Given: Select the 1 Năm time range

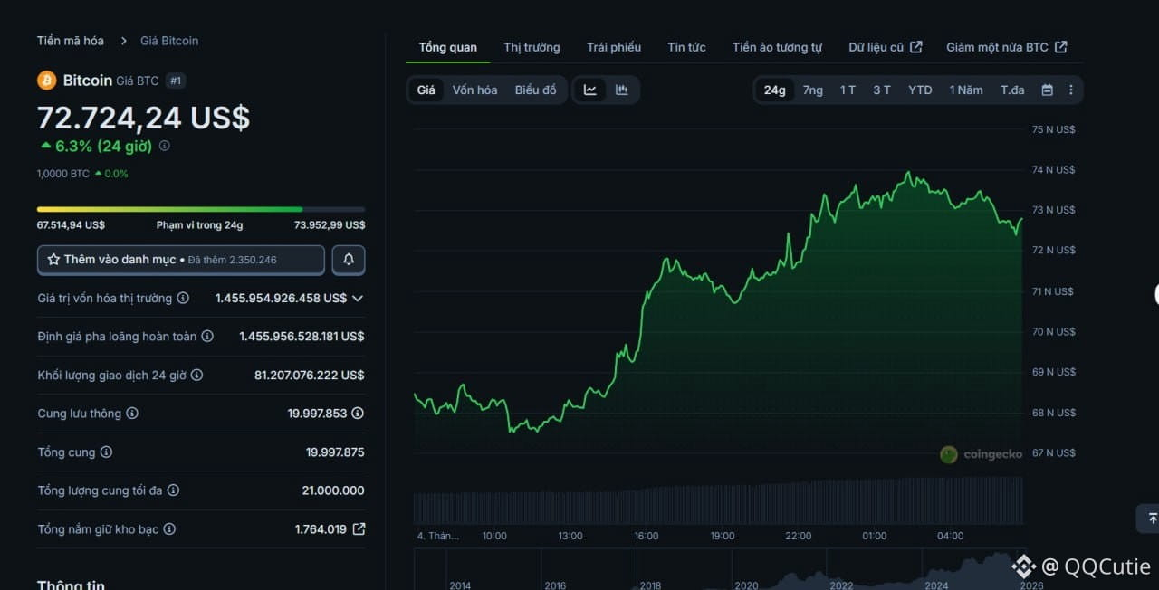Looking at the screenshot, I should click(966, 90).
